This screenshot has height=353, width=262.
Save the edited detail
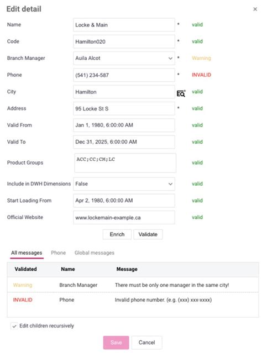tap(116, 343)
